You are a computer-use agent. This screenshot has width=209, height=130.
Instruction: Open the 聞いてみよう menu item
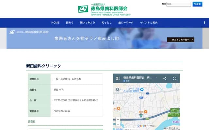point(88,23)
